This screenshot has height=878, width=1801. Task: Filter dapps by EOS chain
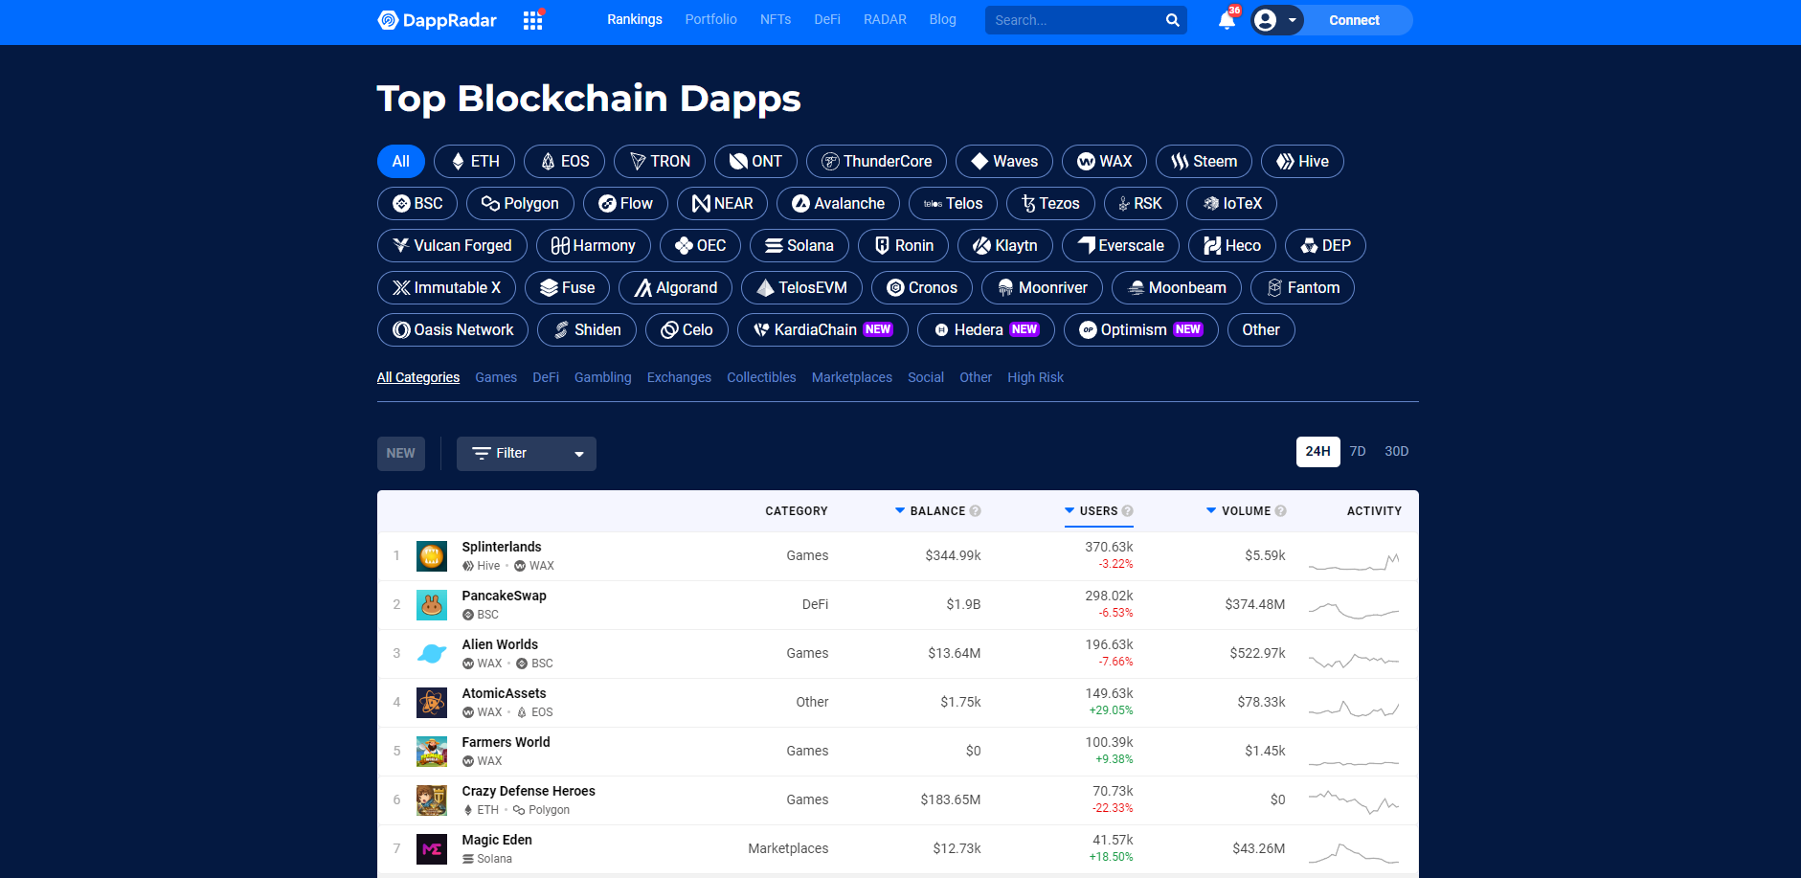click(564, 162)
